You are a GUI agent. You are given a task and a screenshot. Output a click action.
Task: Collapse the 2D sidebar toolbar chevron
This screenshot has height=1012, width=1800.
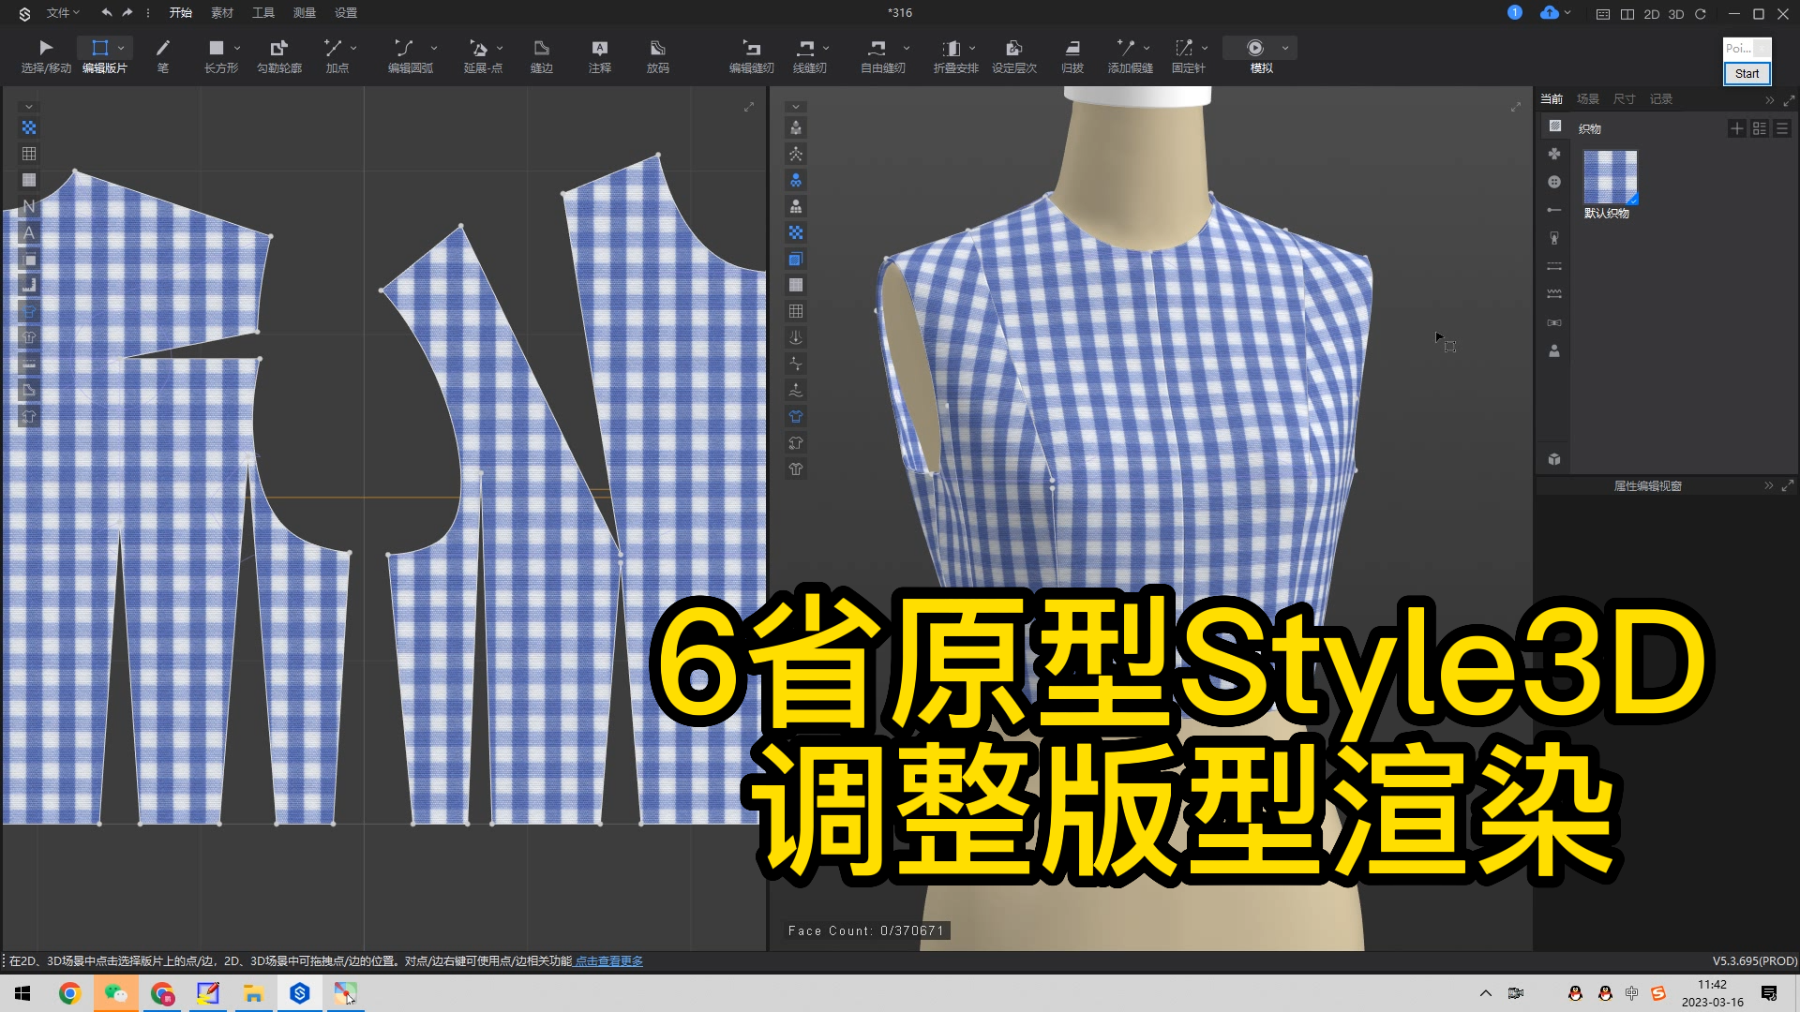pyautogui.click(x=29, y=107)
